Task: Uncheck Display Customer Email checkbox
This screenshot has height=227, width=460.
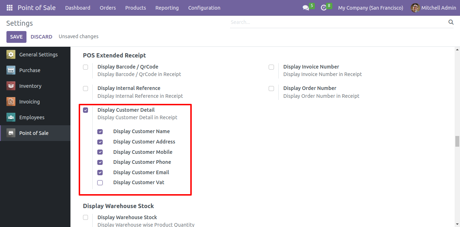Action: coord(100,173)
